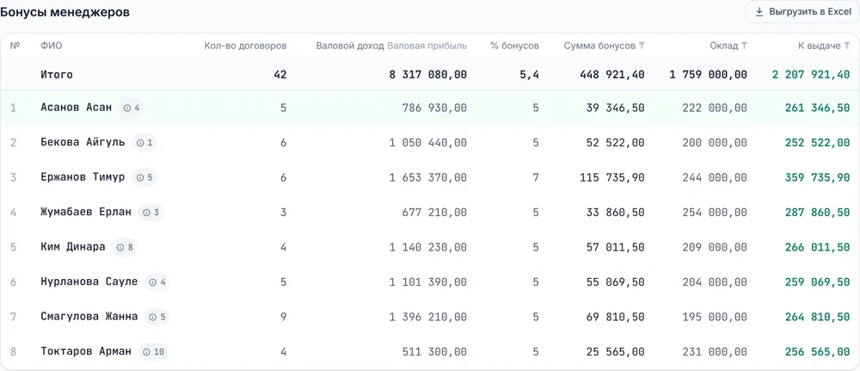Viewport: 860px width, 371px height.
Task: Click gross value 1 653 370,00
Action: [428, 178]
